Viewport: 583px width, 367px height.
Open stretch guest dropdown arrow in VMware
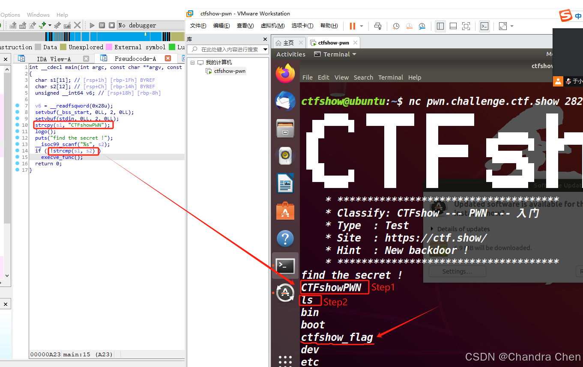[511, 26]
